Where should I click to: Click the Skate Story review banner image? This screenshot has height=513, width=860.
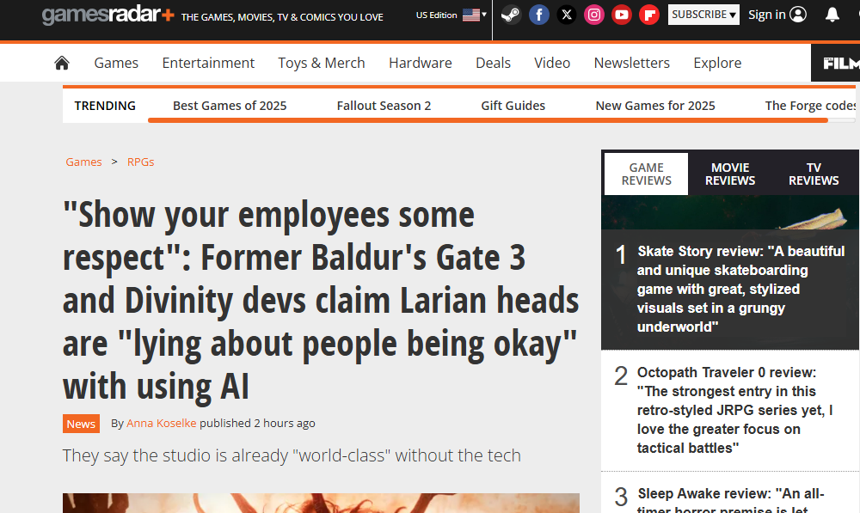click(x=730, y=212)
